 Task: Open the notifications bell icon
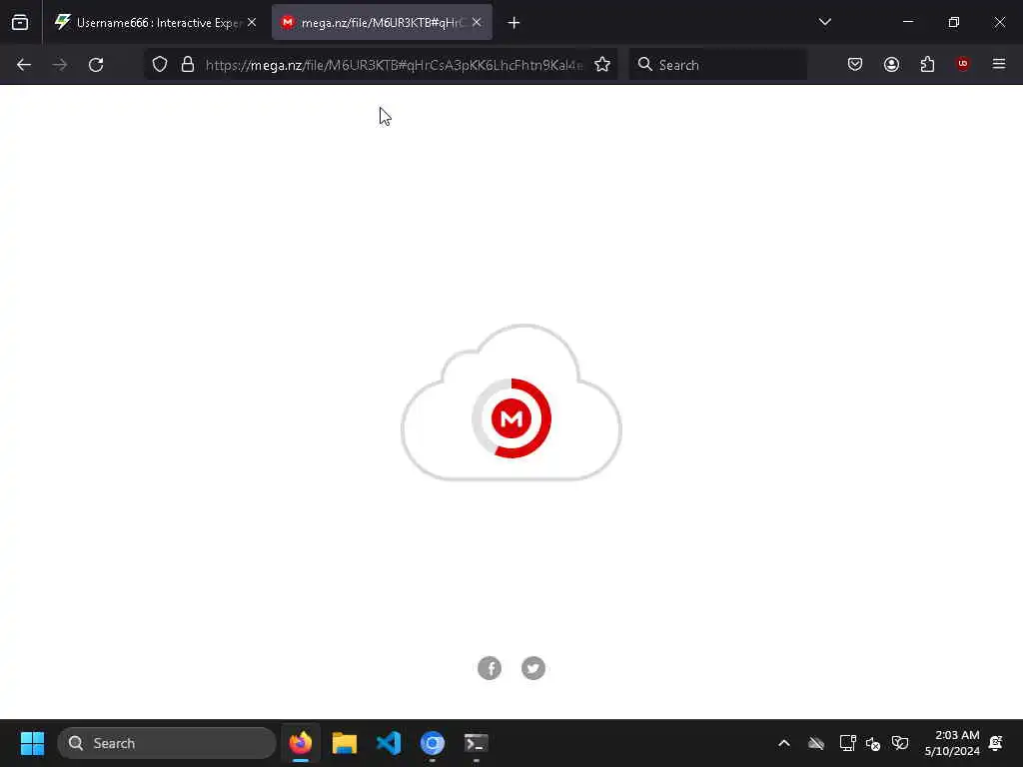coord(996,743)
